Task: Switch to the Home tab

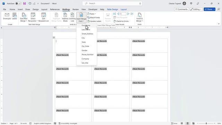Action: pyautogui.click(x=12, y=9)
